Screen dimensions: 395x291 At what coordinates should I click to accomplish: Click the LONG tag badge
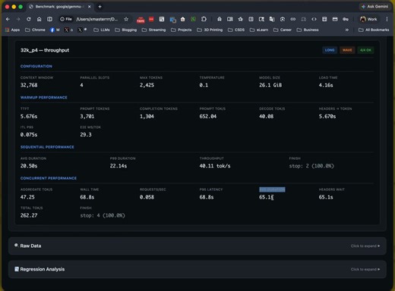click(x=330, y=50)
